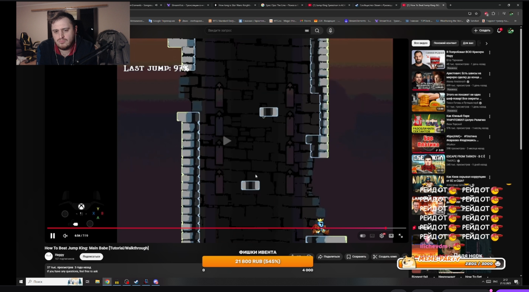This screenshot has height=292, width=529.
Task: Select the "Похожий контент" filter chip
Action: [x=445, y=43]
